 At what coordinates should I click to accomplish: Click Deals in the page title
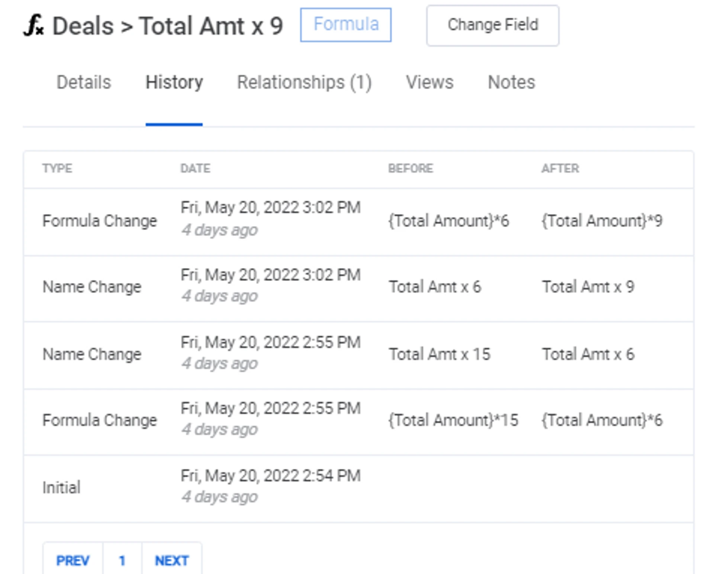point(83,26)
